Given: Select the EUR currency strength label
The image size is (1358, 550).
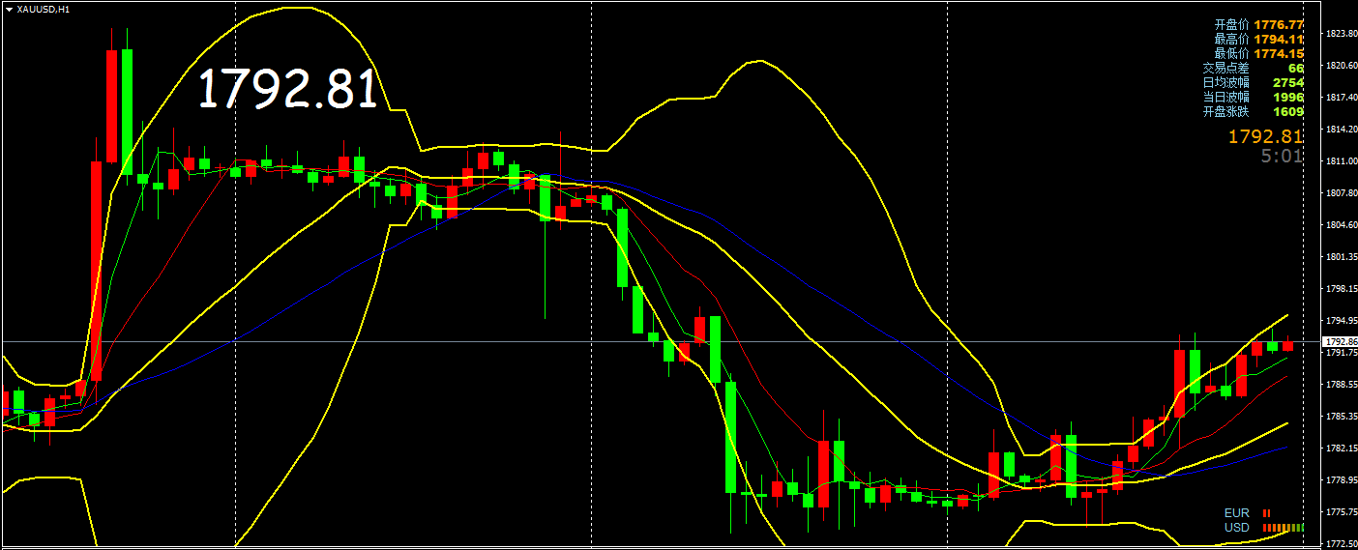Looking at the screenshot, I should [1237, 513].
